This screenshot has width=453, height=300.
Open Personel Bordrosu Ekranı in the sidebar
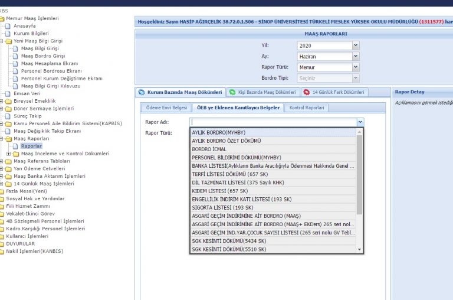tap(51, 71)
